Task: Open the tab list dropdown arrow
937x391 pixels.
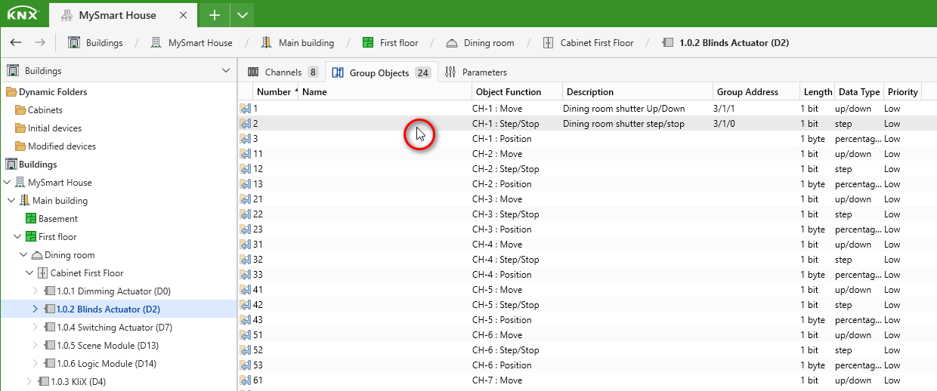Action: (x=242, y=15)
